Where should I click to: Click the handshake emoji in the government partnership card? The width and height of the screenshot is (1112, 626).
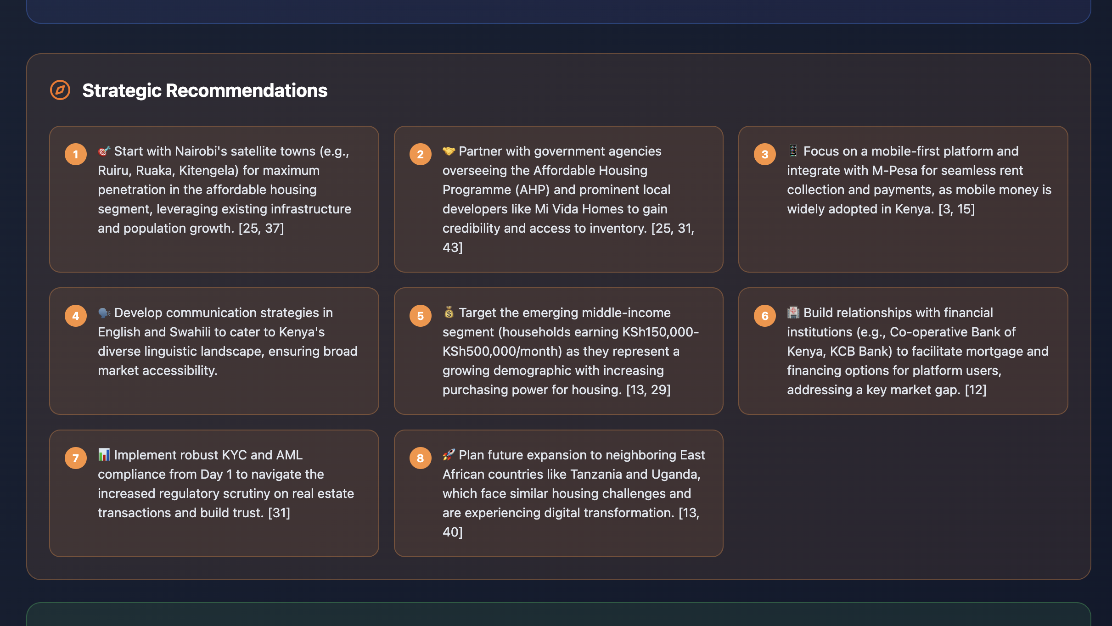click(449, 151)
